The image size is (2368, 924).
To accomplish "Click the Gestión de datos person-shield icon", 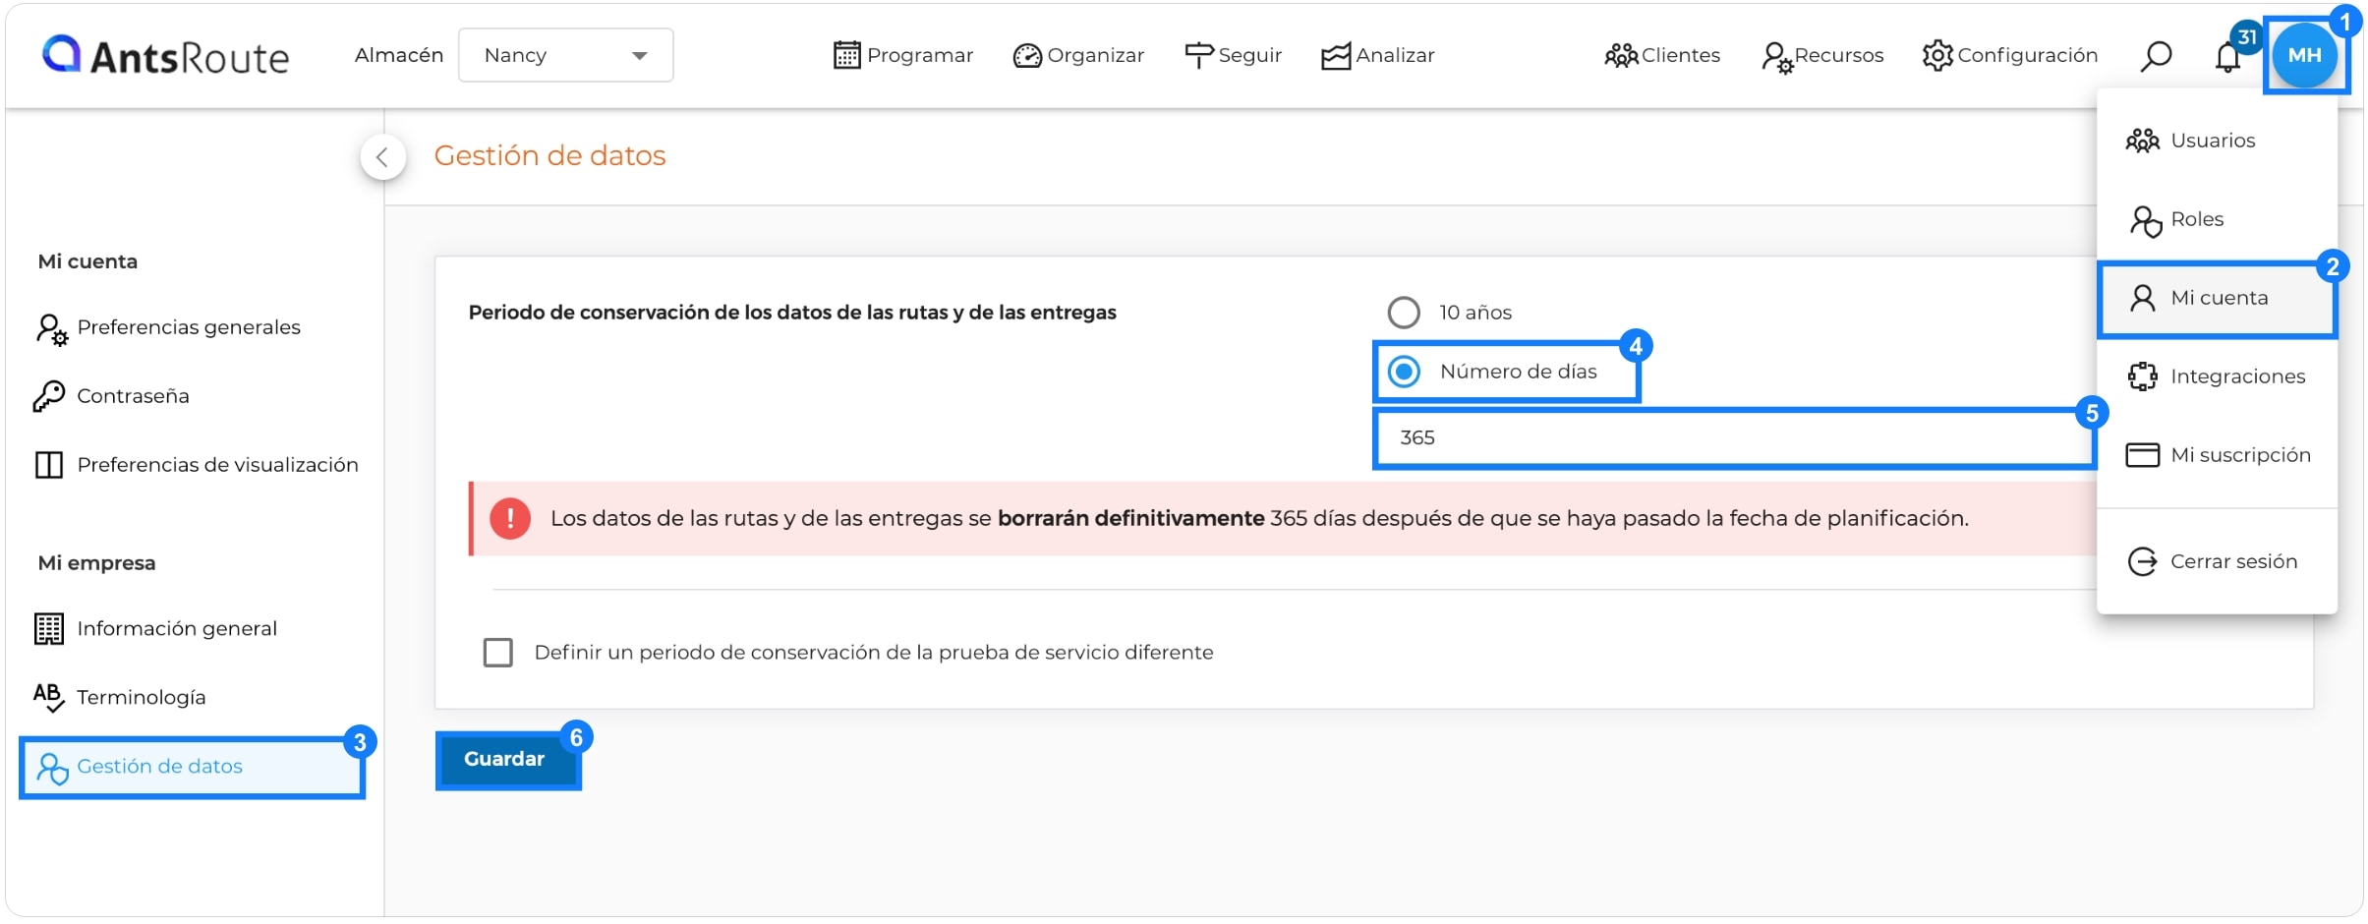I will coord(52,769).
